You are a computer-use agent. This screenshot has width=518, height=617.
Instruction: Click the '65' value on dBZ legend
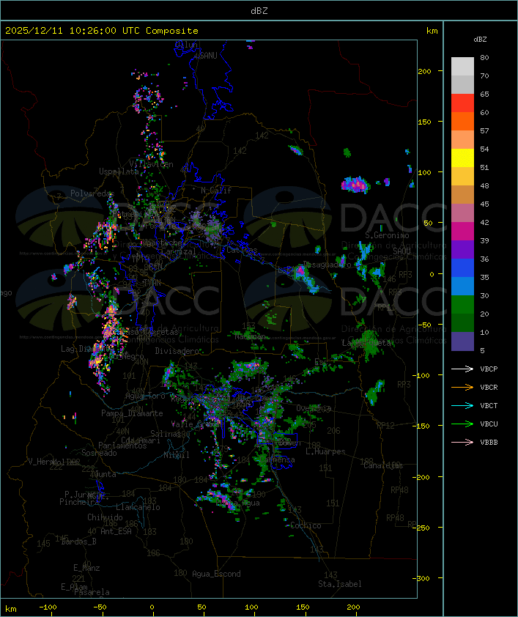pos(484,94)
